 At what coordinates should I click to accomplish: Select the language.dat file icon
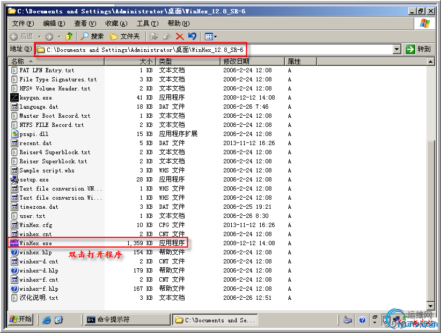[x=14, y=107]
